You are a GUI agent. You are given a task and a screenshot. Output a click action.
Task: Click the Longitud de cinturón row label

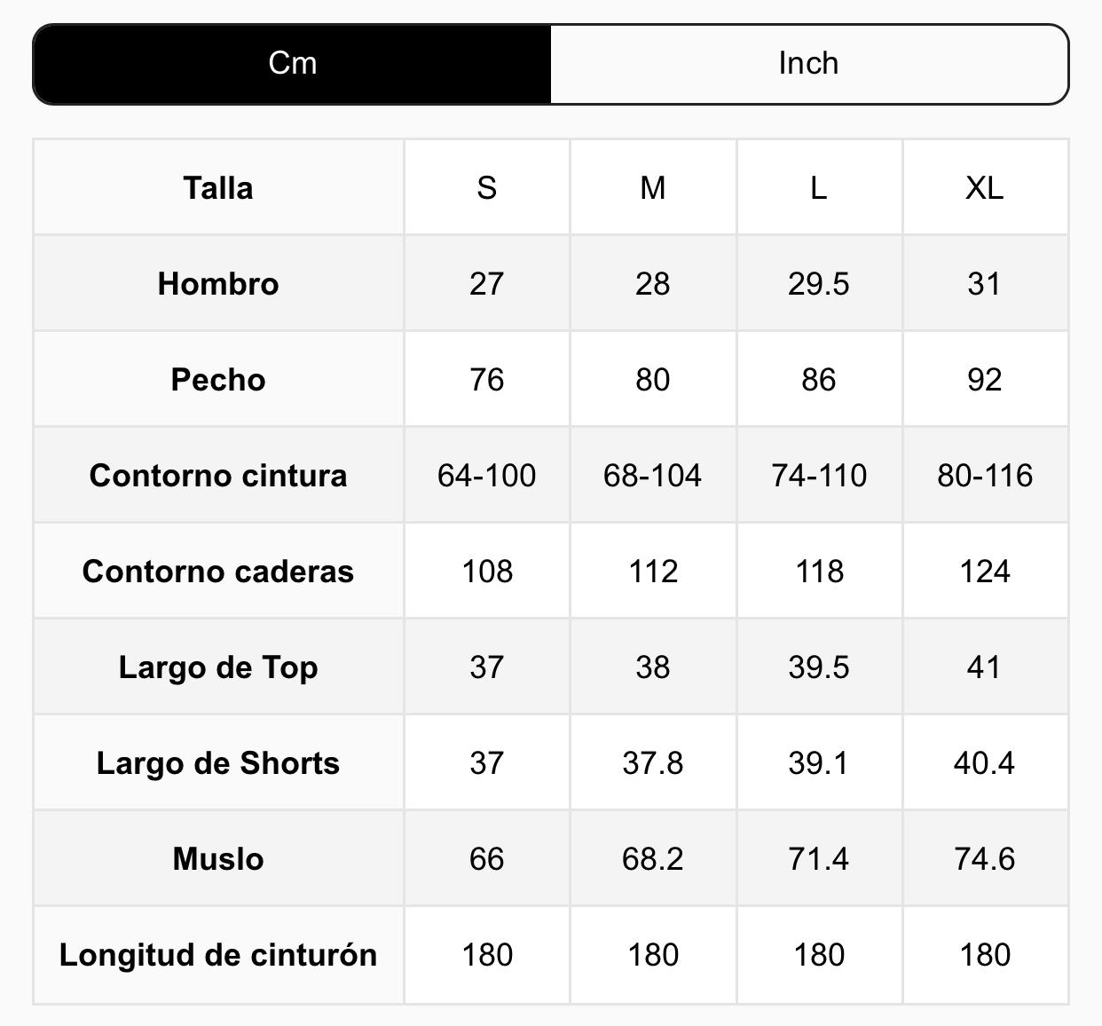[218, 955]
